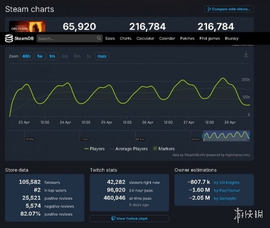Click Compare with others button
The width and height of the screenshot is (270, 228).
click(229, 9)
